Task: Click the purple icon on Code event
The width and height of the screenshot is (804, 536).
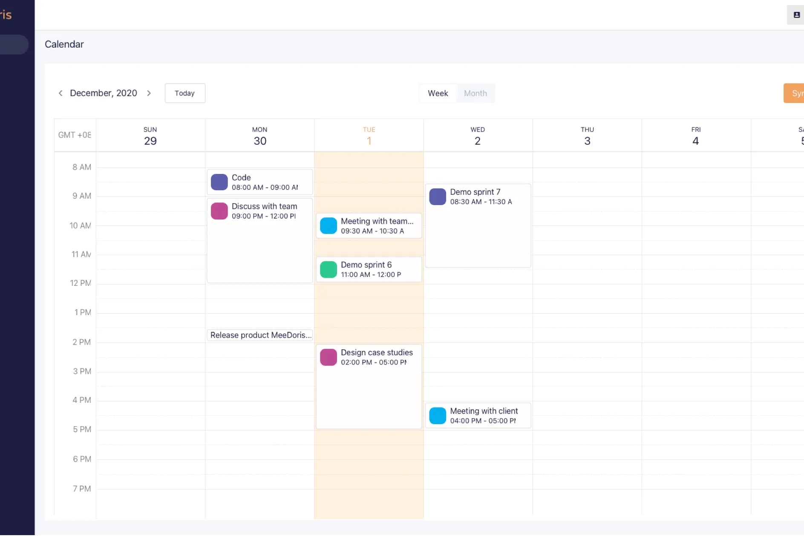Action: pyautogui.click(x=219, y=182)
